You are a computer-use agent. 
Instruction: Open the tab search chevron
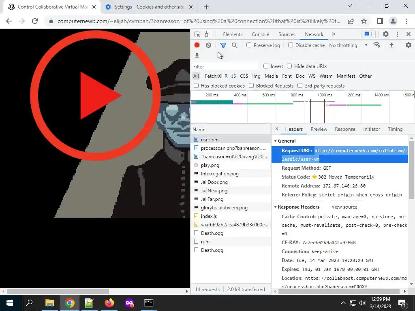[350, 6]
